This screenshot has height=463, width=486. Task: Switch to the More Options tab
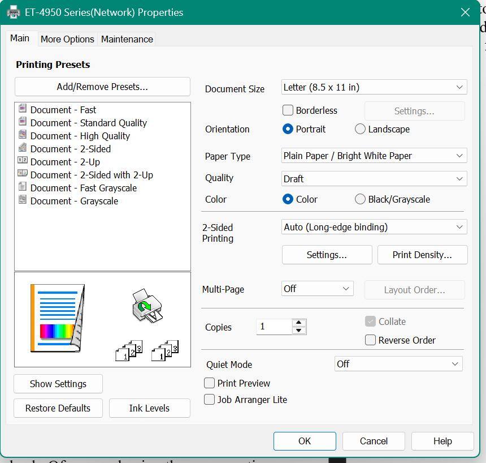[x=67, y=39]
